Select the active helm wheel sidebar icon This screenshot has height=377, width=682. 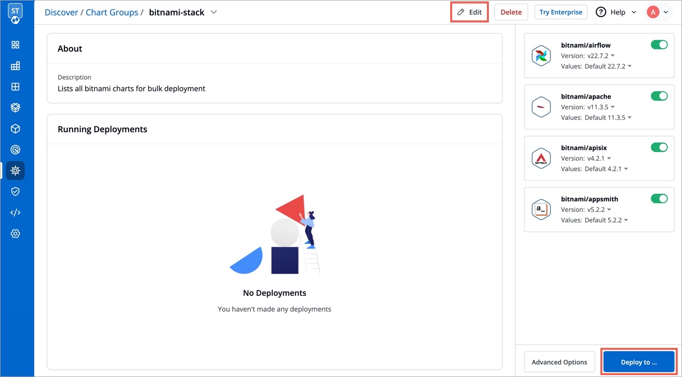(x=15, y=170)
